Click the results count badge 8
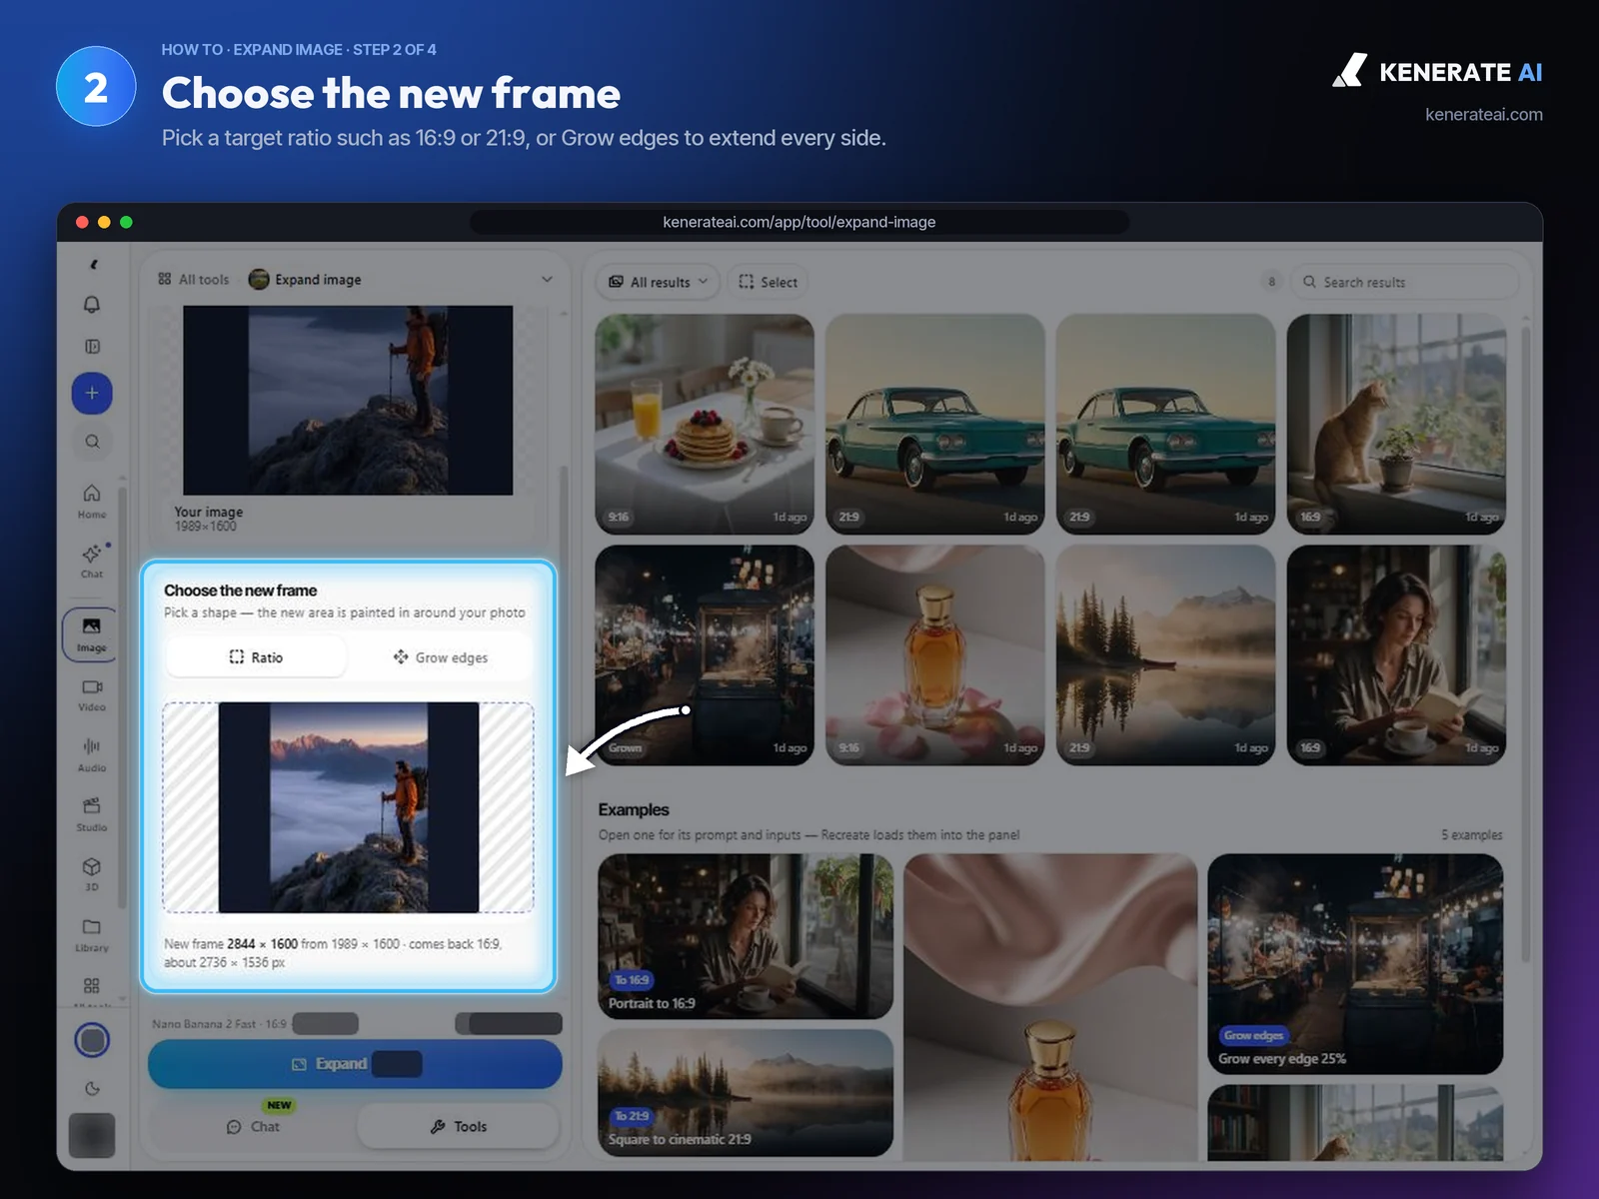The image size is (1599, 1199). tap(1271, 282)
